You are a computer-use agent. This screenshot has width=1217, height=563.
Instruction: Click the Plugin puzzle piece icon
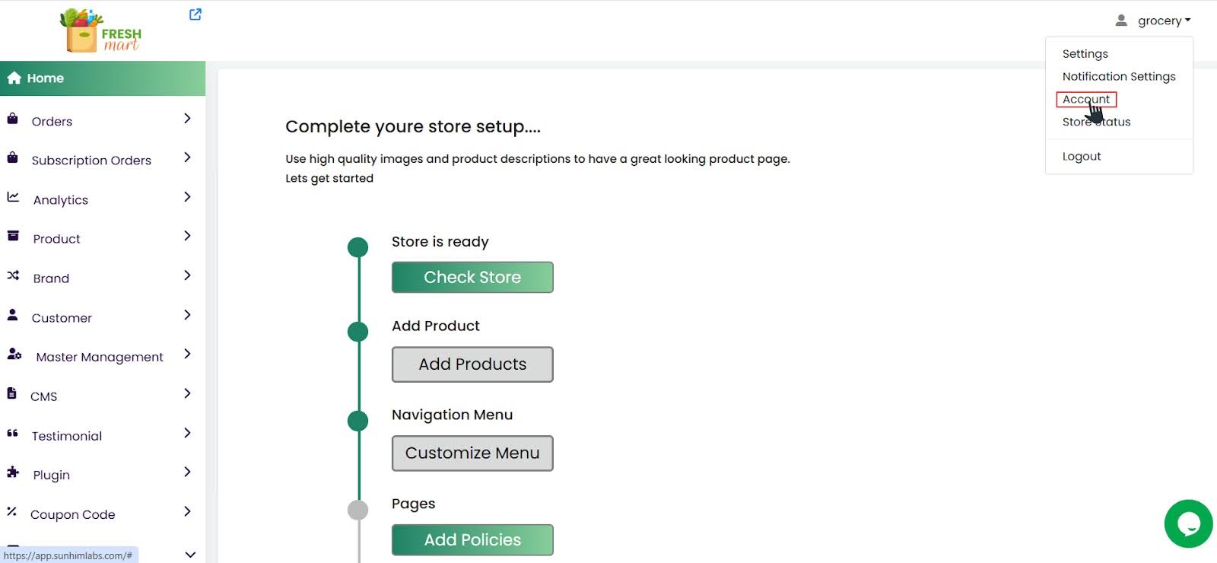pos(13,472)
